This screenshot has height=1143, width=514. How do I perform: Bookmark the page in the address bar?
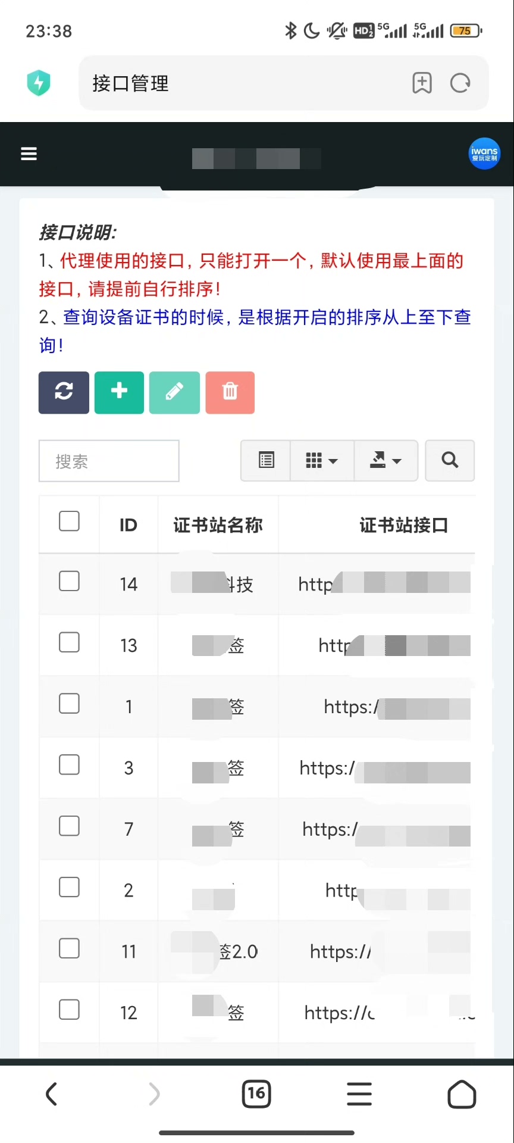coord(422,83)
